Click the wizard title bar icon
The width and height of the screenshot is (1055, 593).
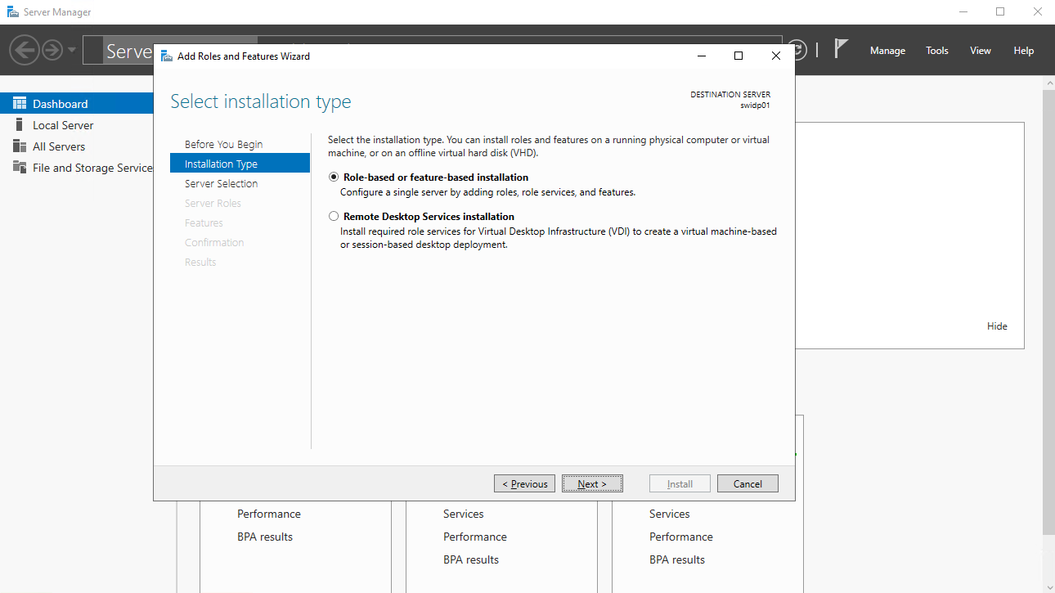tap(167, 56)
